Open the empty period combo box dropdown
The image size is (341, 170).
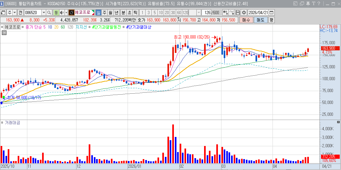[x=199, y=13]
